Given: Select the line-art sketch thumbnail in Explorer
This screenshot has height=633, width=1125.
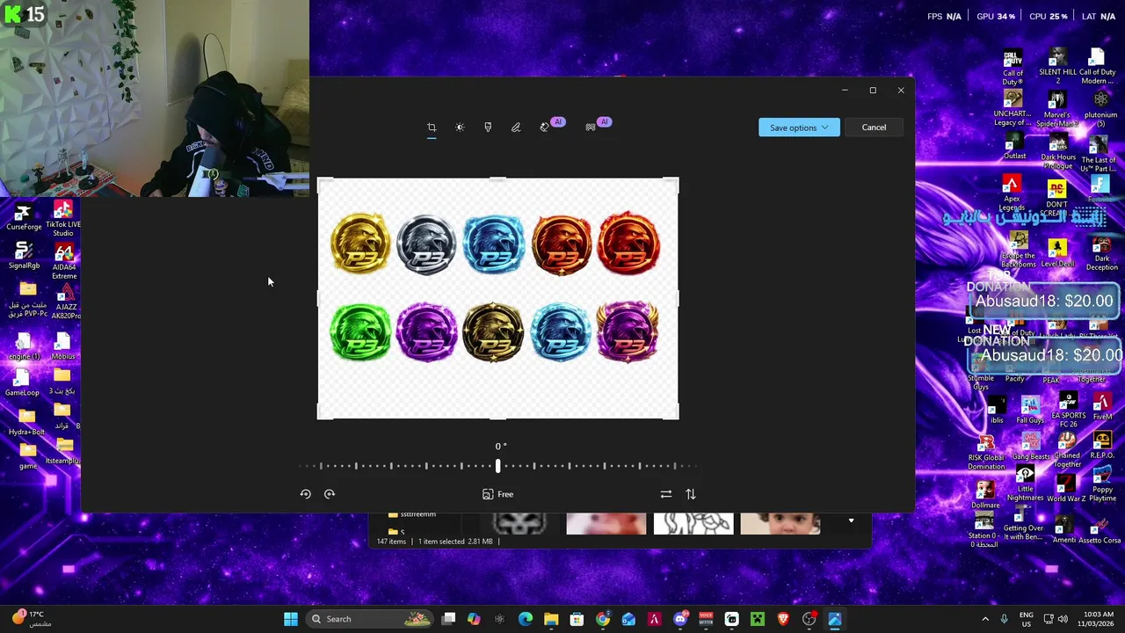Looking at the screenshot, I should coord(693,524).
